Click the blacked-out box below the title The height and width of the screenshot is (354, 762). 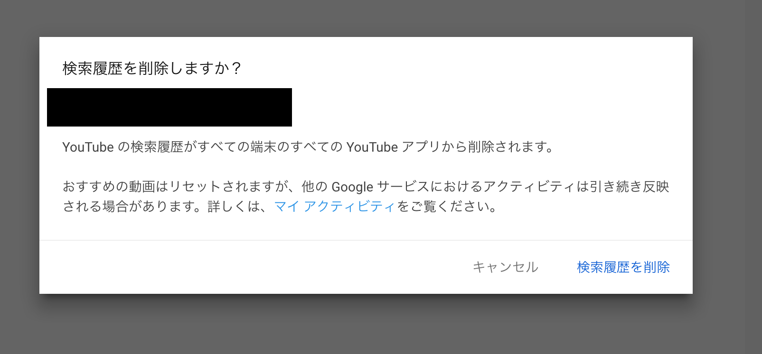click(169, 107)
